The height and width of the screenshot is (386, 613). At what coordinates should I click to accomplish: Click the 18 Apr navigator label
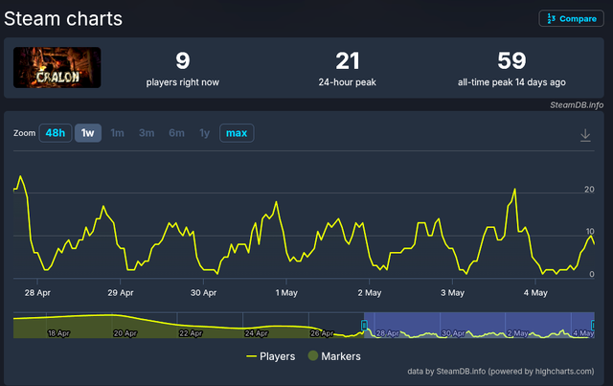point(58,333)
